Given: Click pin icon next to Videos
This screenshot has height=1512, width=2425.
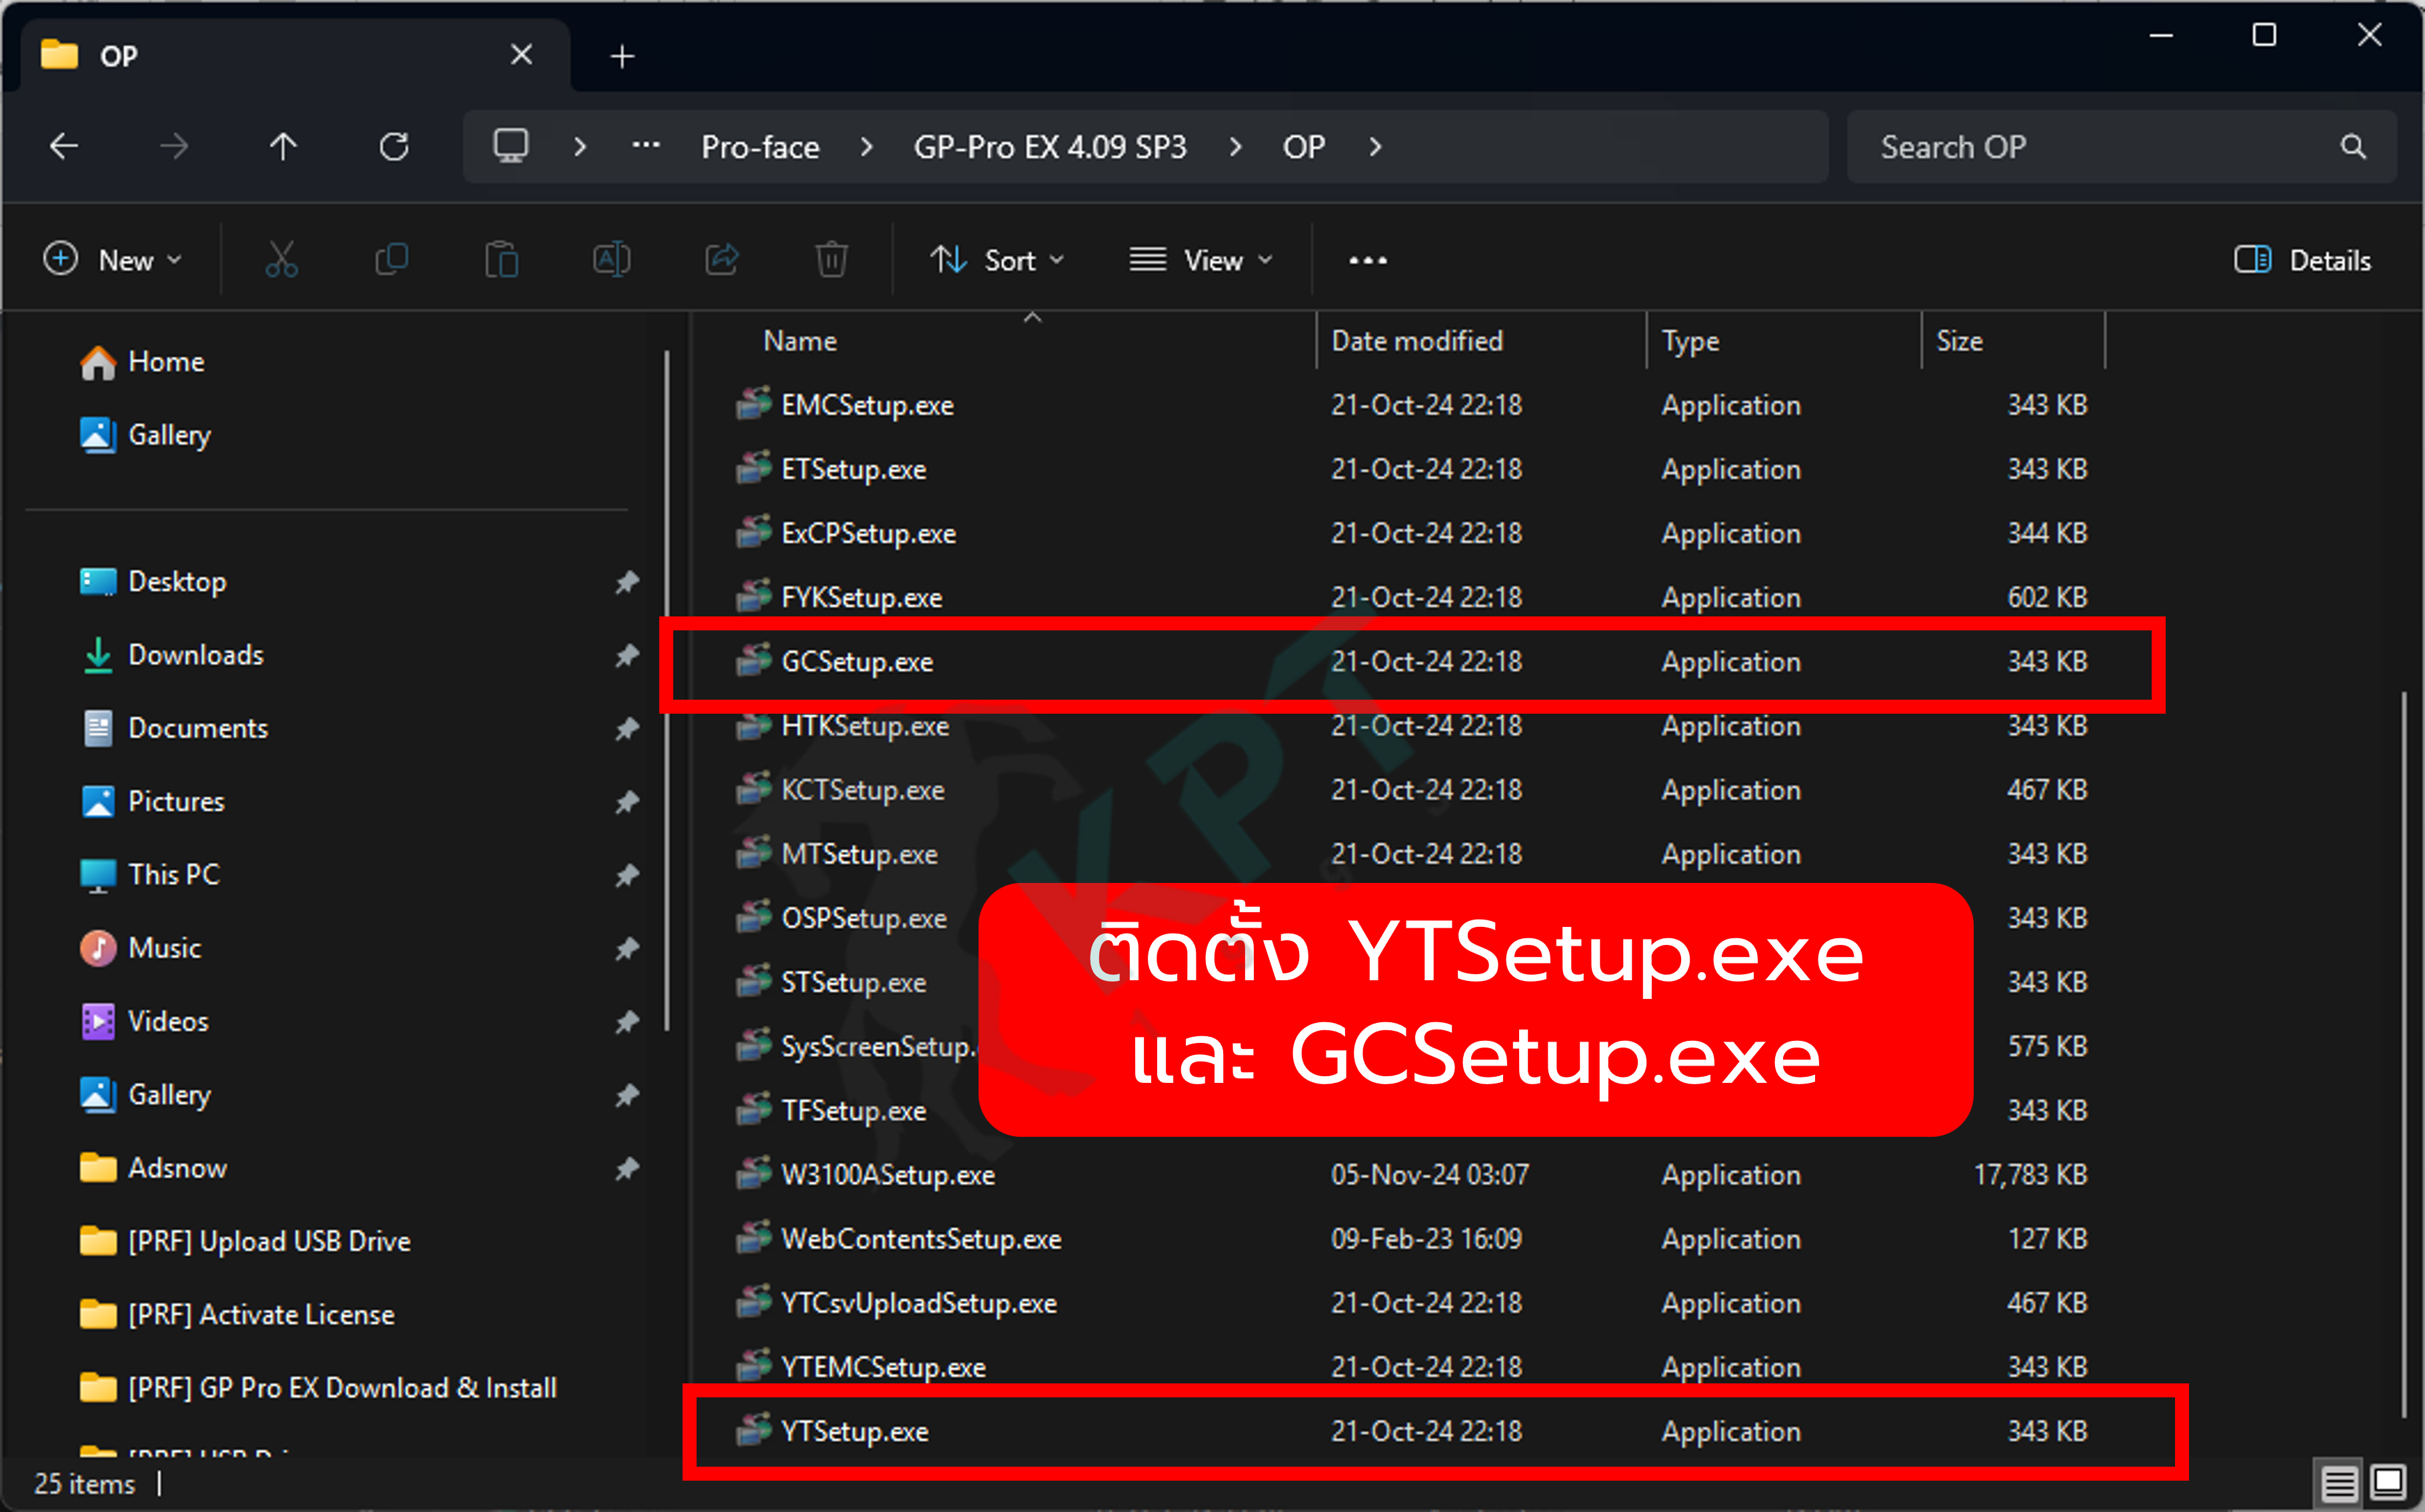Looking at the screenshot, I should (626, 1022).
